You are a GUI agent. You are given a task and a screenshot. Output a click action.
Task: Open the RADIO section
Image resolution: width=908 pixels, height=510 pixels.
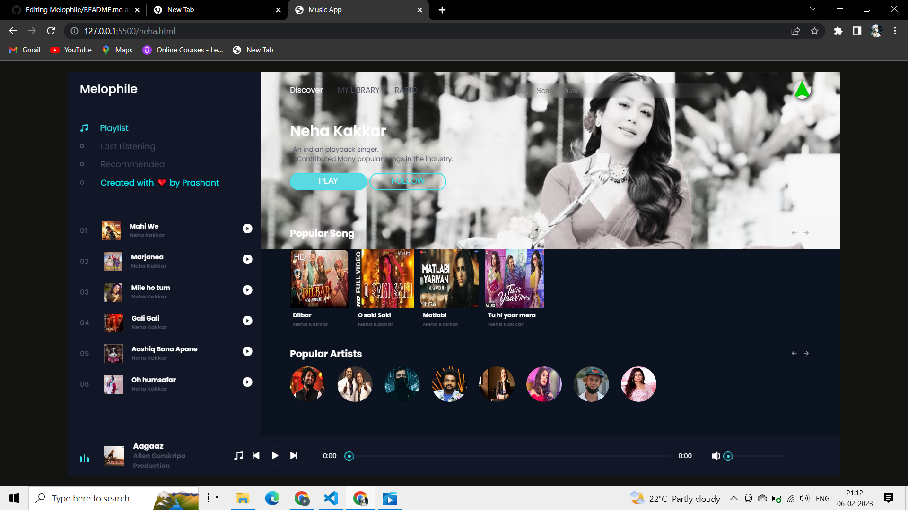406,90
